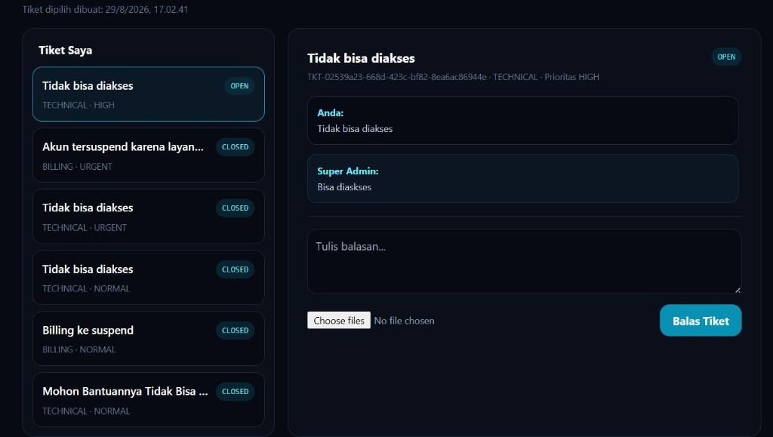Click the OPEN badge in the ticket detail header
The width and height of the screenshot is (773, 437).
[726, 57]
